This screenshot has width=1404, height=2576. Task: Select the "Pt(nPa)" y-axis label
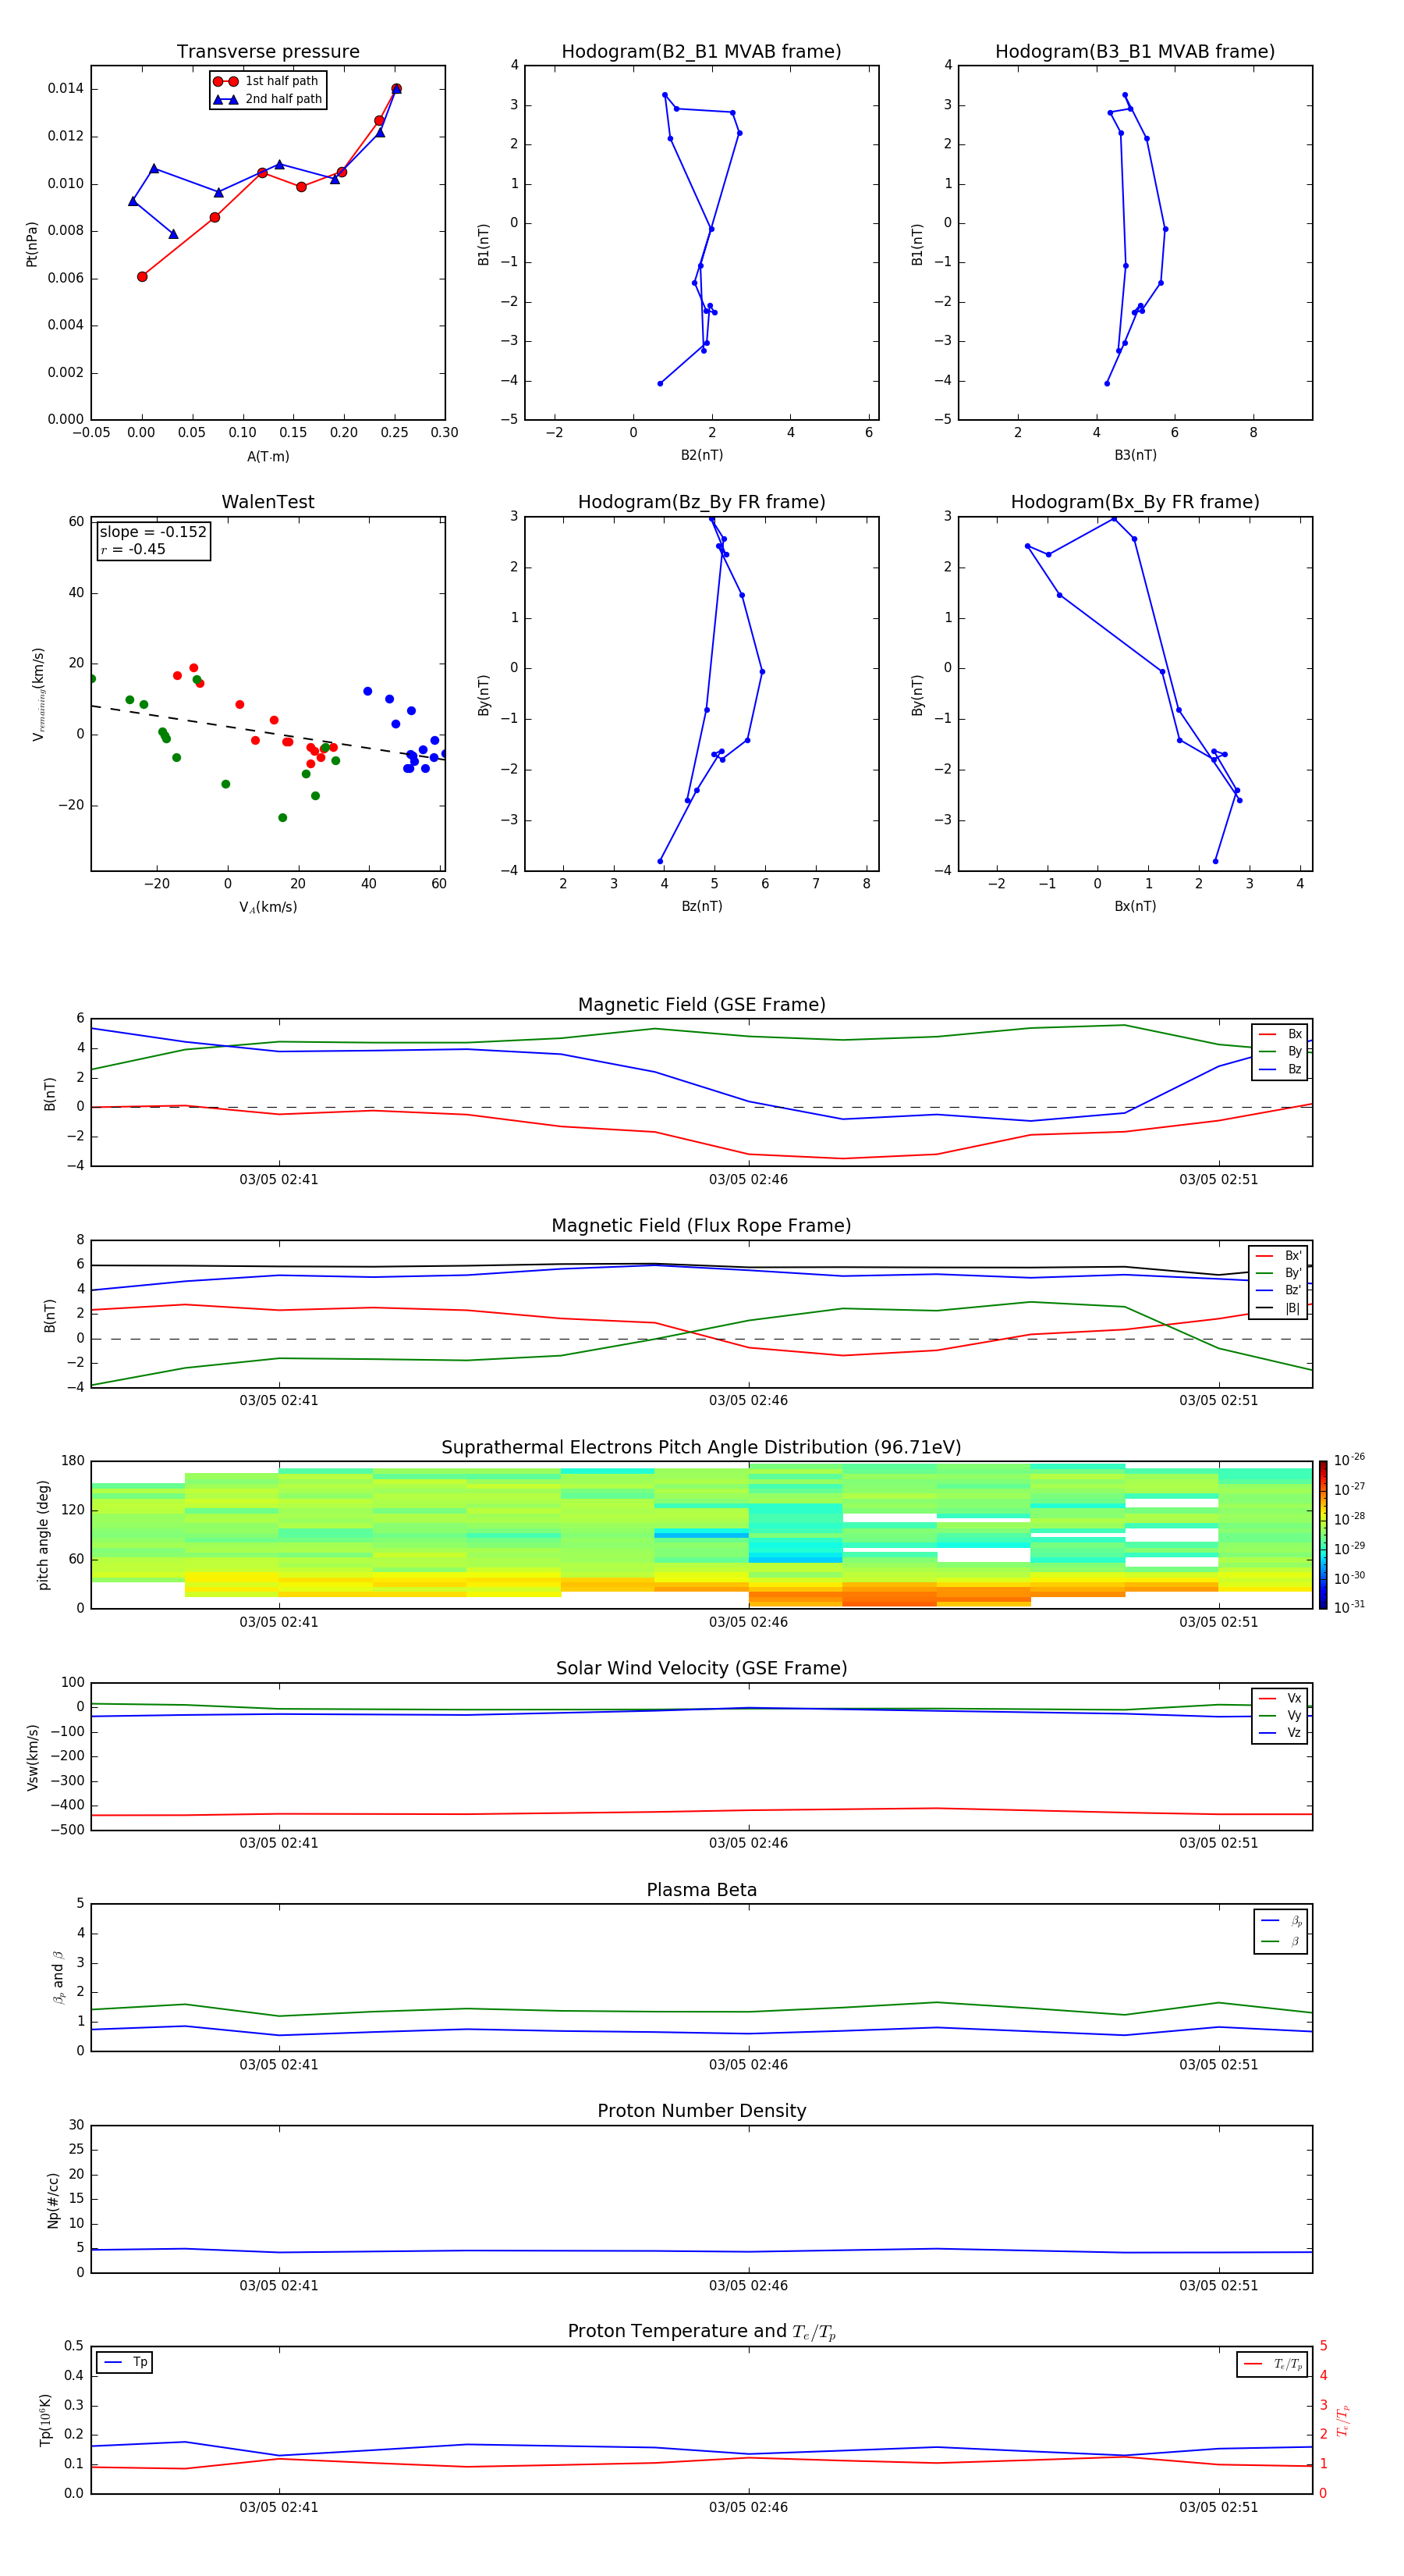coord(31,244)
